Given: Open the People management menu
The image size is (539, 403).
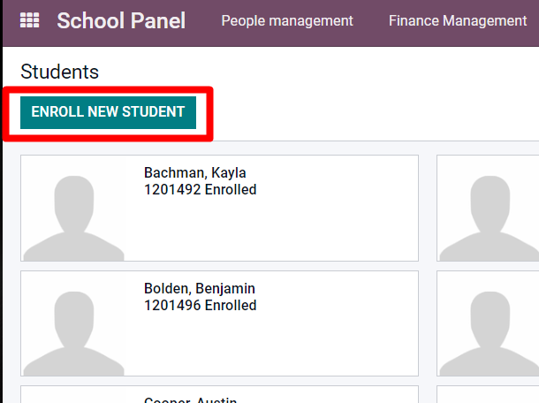Looking at the screenshot, I should (287, 20).
